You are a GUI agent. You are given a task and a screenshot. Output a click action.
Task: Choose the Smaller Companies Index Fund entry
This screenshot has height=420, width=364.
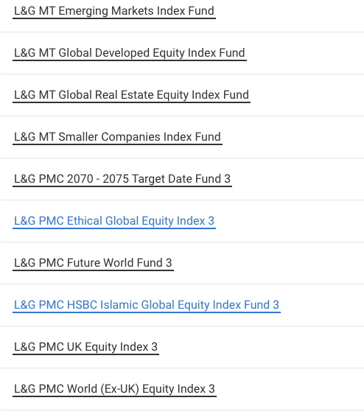[117, 137]
